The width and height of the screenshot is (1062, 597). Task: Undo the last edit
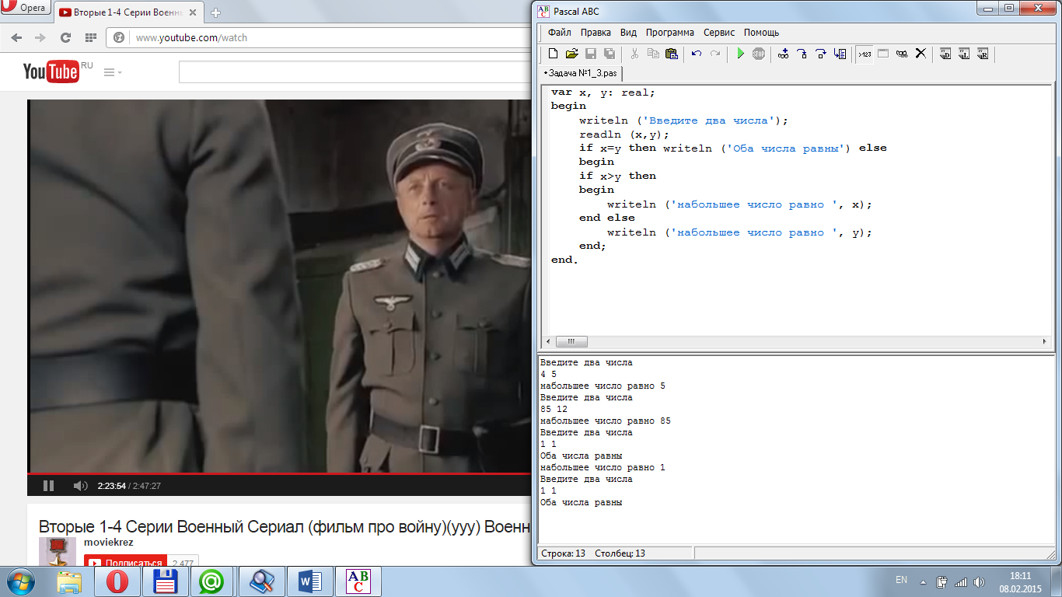(x=697, y=54)
